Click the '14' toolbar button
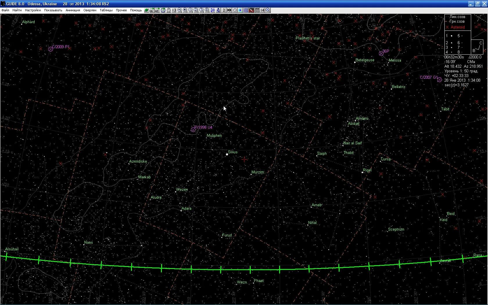 pos(262,10)
